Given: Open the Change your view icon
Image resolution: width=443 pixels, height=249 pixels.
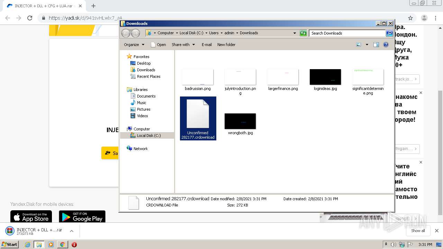Looking at the screenshot, I should coord(359,45).
